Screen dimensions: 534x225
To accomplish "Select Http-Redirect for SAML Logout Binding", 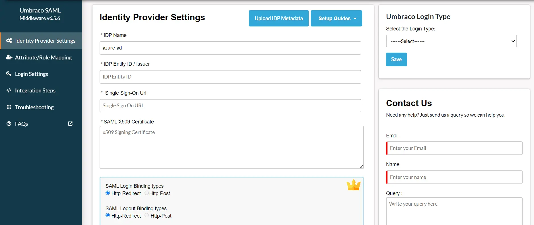I will pyautogui.click(x=108, y=215).
